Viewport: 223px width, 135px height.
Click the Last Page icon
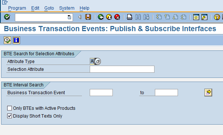(184, 17)
